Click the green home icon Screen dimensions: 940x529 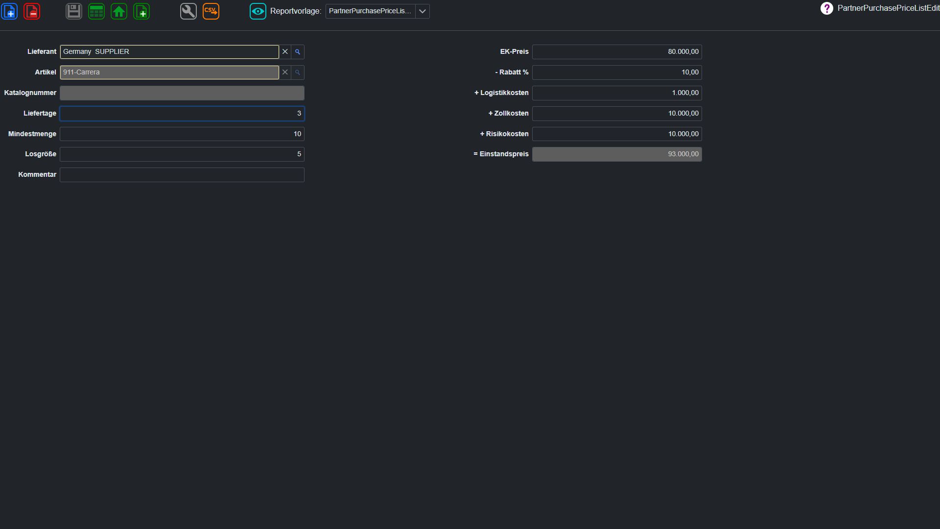click(119, 11)
